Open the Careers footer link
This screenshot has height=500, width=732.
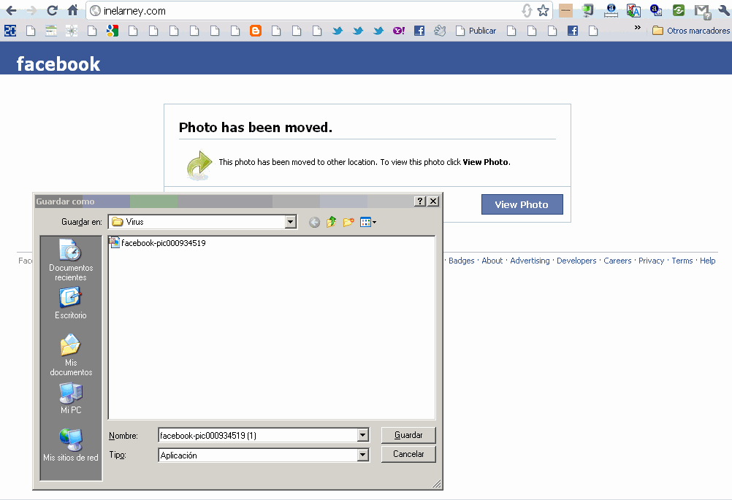click(617, 261)
